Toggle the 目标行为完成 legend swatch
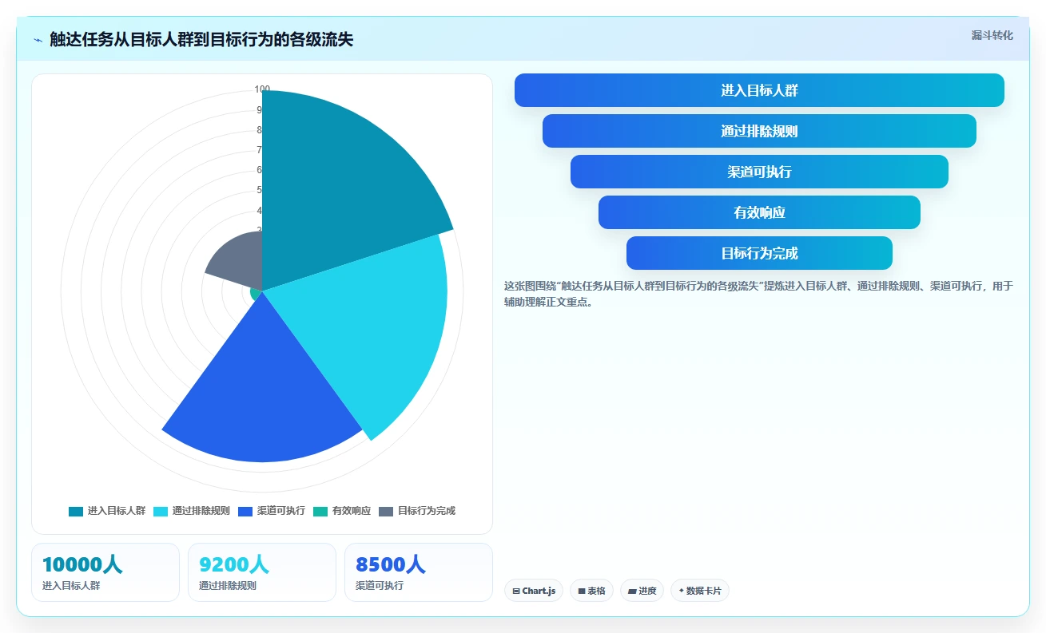The width and height of the screenshot is (1046, 633). [x=386, y=511]
